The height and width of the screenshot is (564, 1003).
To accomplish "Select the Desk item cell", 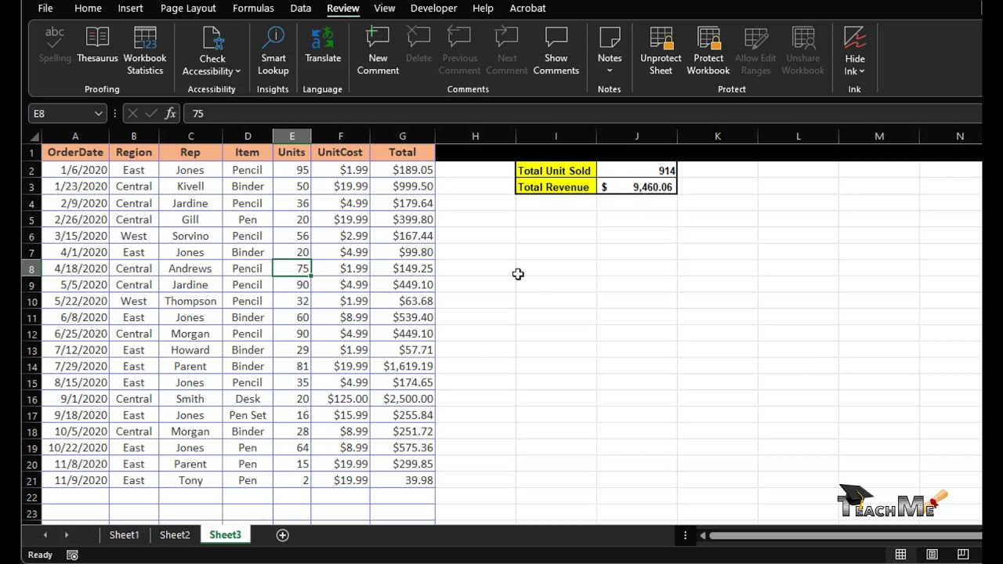I will point(248,399).
